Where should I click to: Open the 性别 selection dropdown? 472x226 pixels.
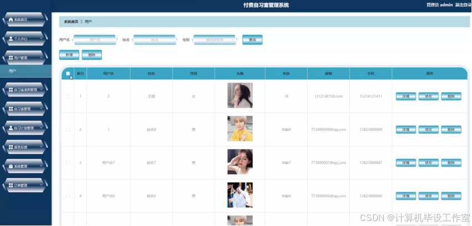[215, 40]
